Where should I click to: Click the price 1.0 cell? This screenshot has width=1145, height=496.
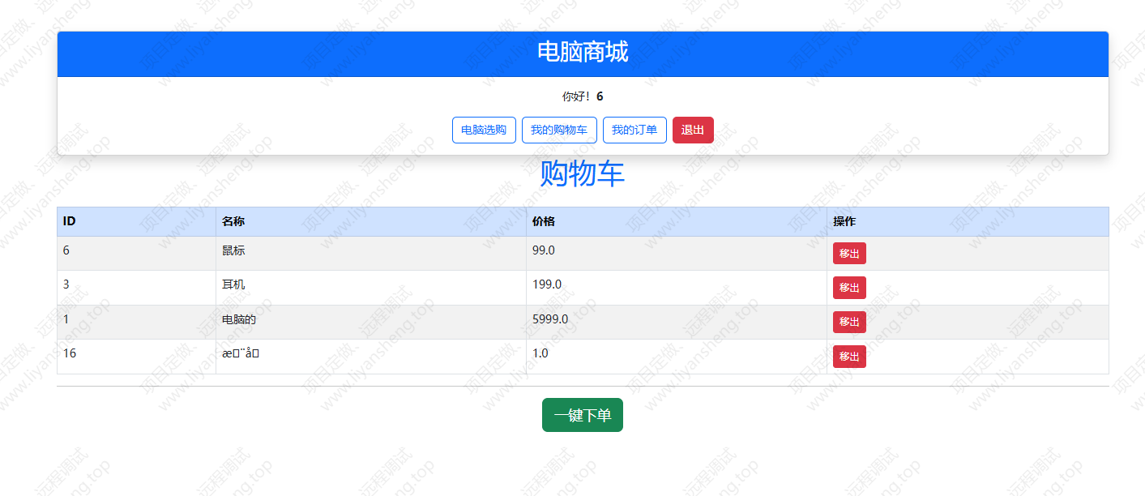pos(677,357)
